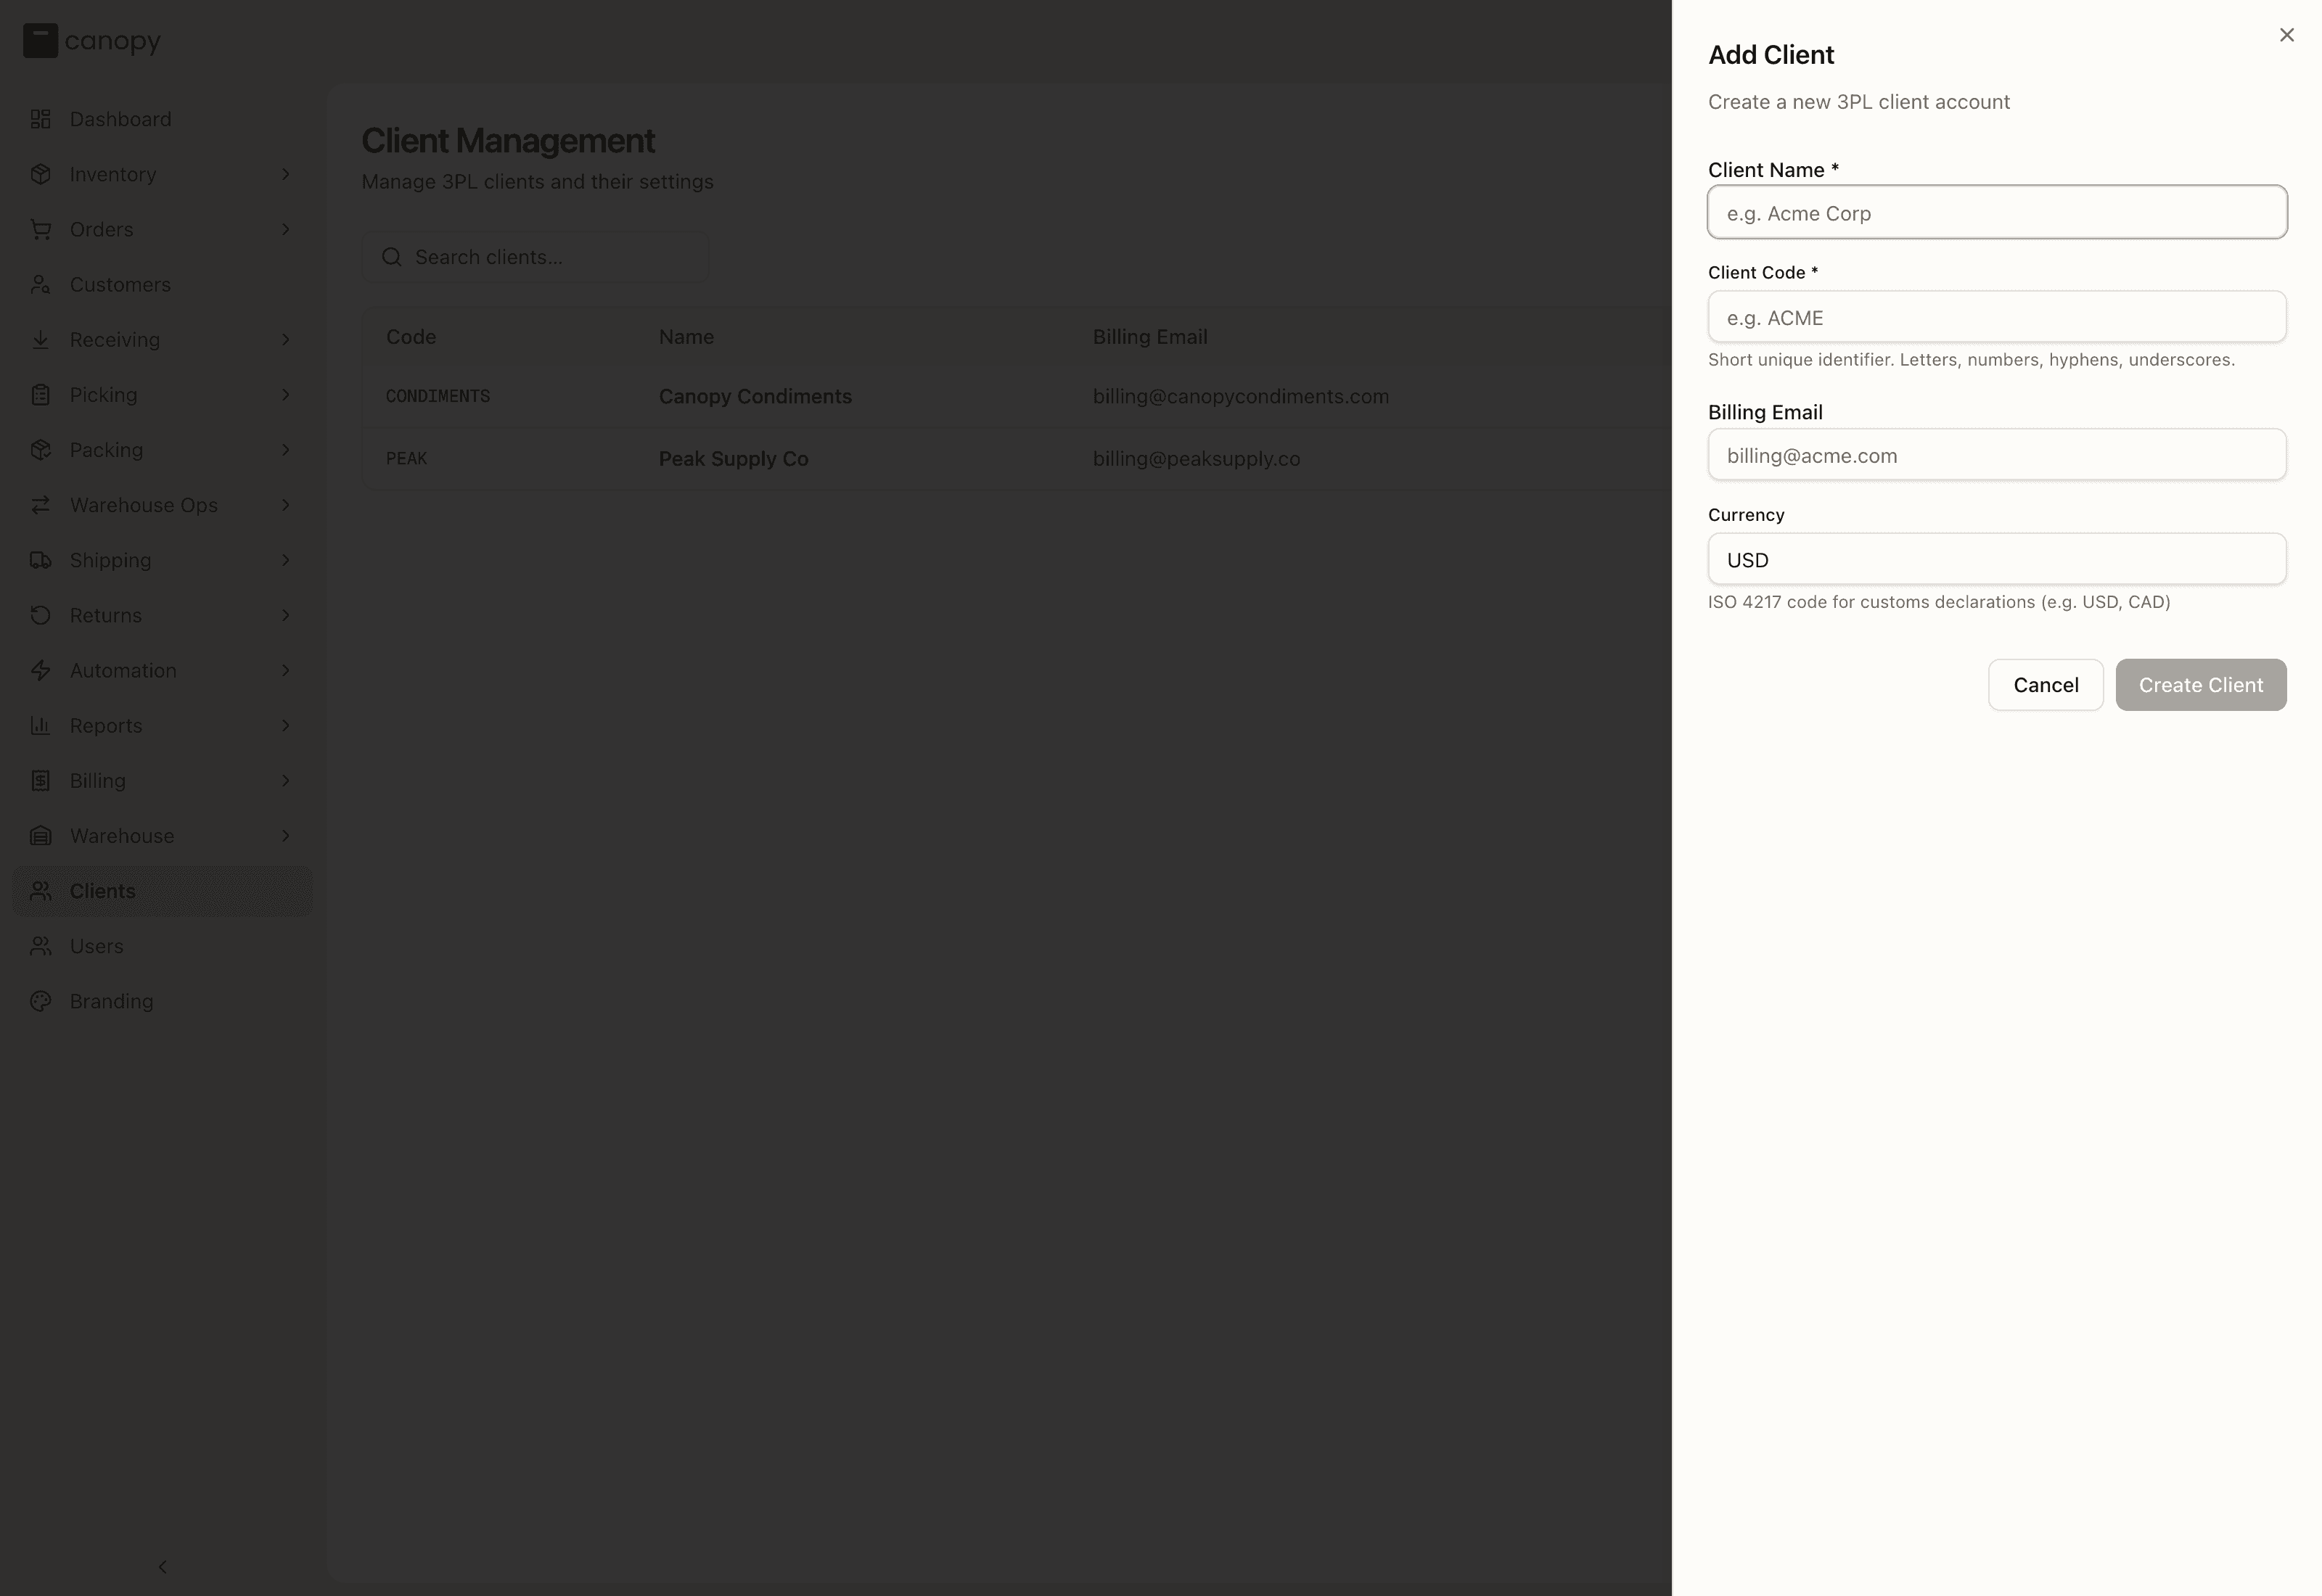Click the Create Client button
The image size is (2322, 1596).
click(x=2200, y=685)
